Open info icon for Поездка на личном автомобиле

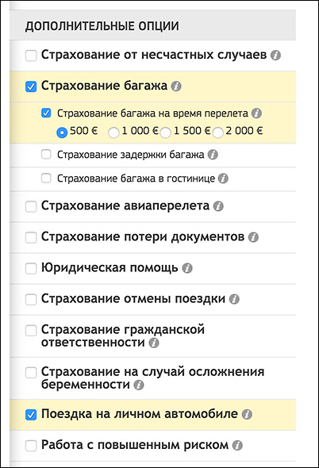(247, 414)
